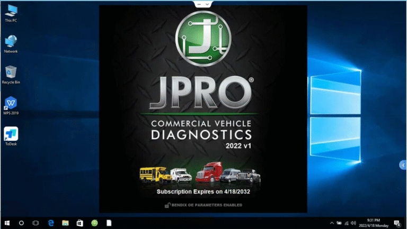Viewport: 407px width, 229px height.
Task: Launch the ToDesk shortcut
Action: pos(11,136)
